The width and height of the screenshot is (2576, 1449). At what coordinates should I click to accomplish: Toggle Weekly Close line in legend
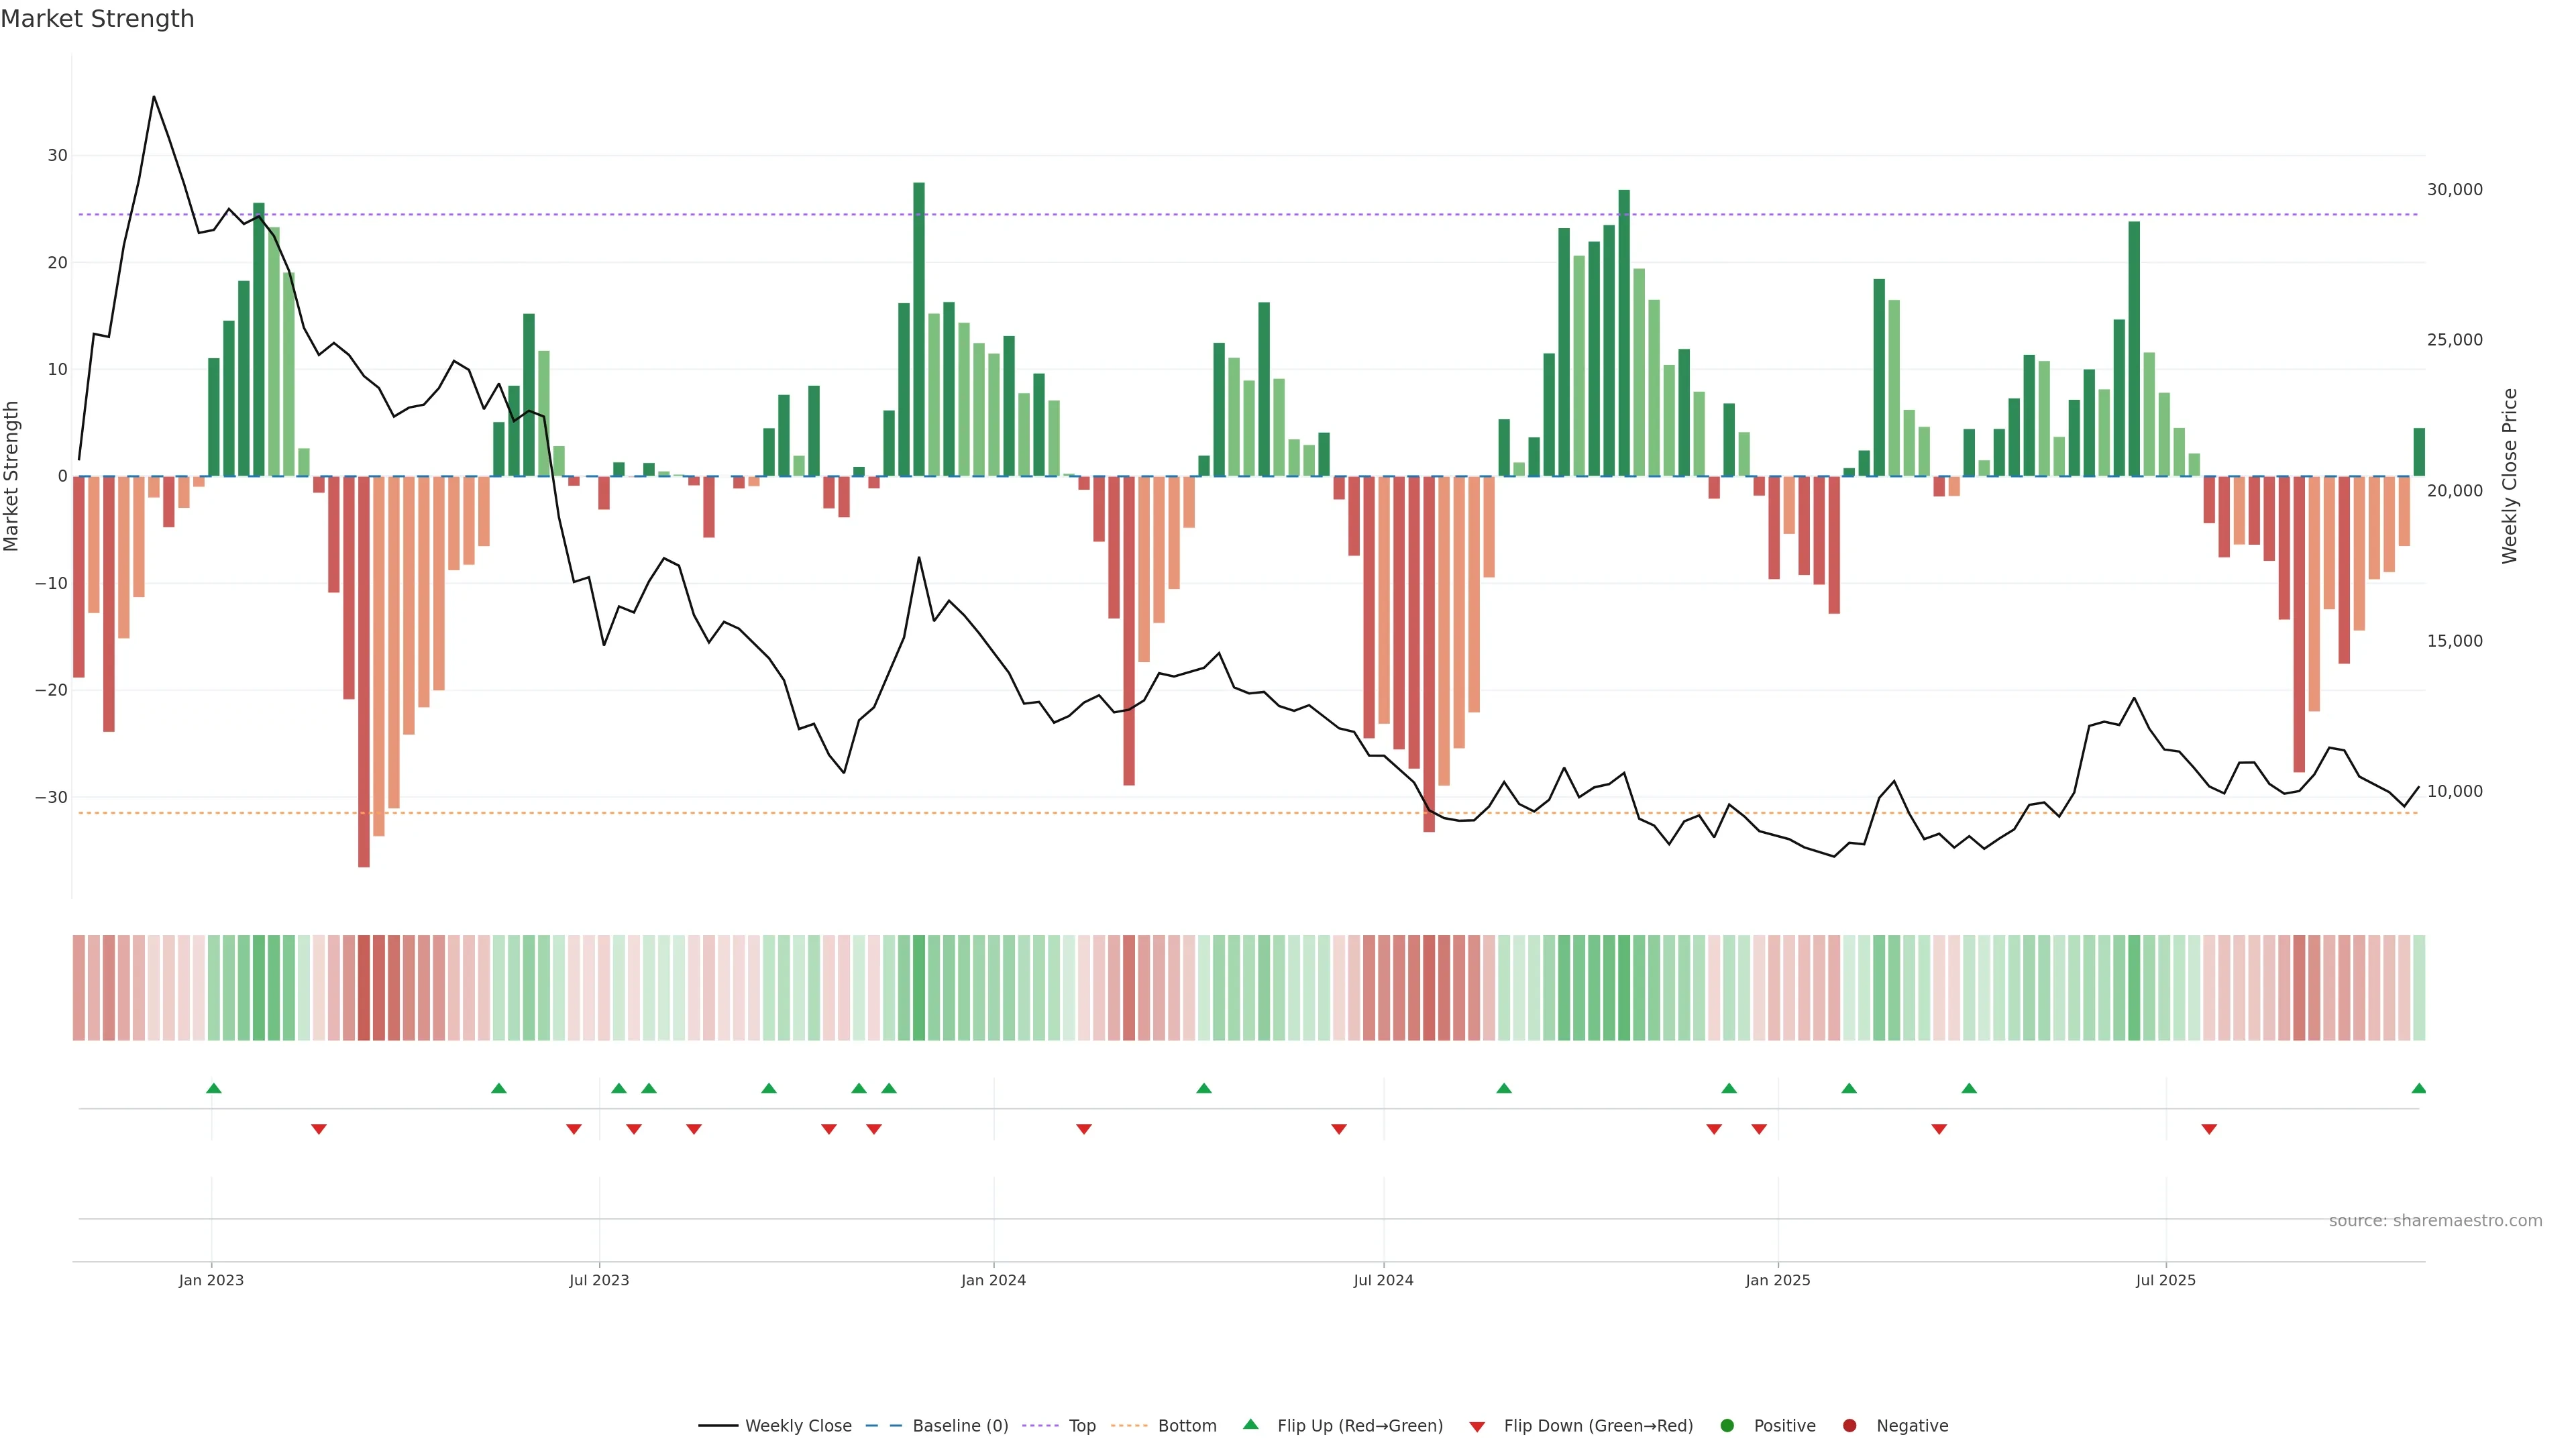pyautogui.click(x=797, y=1426)
